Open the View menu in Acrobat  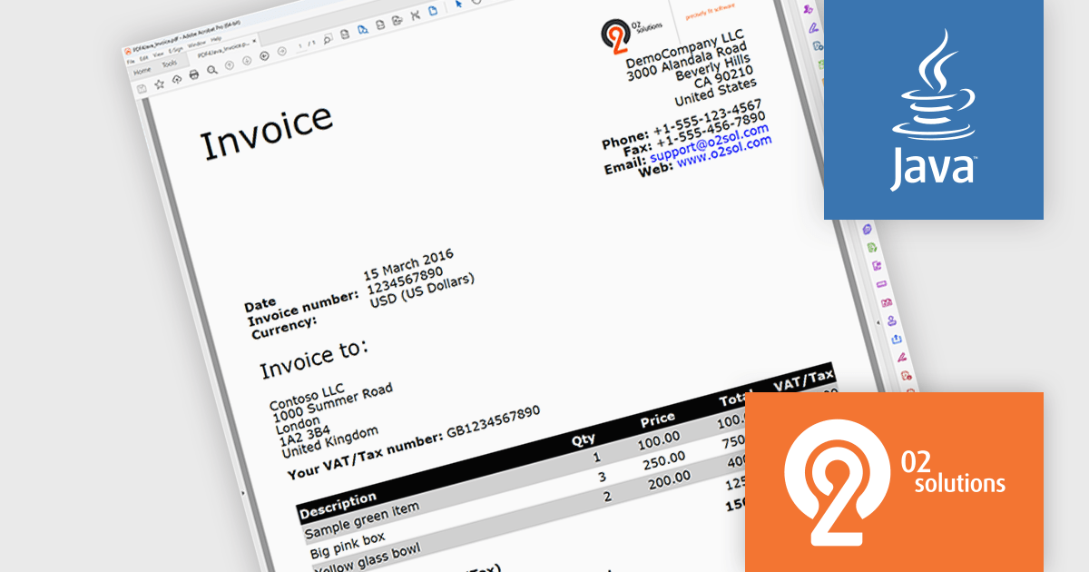tap(158, 54)
